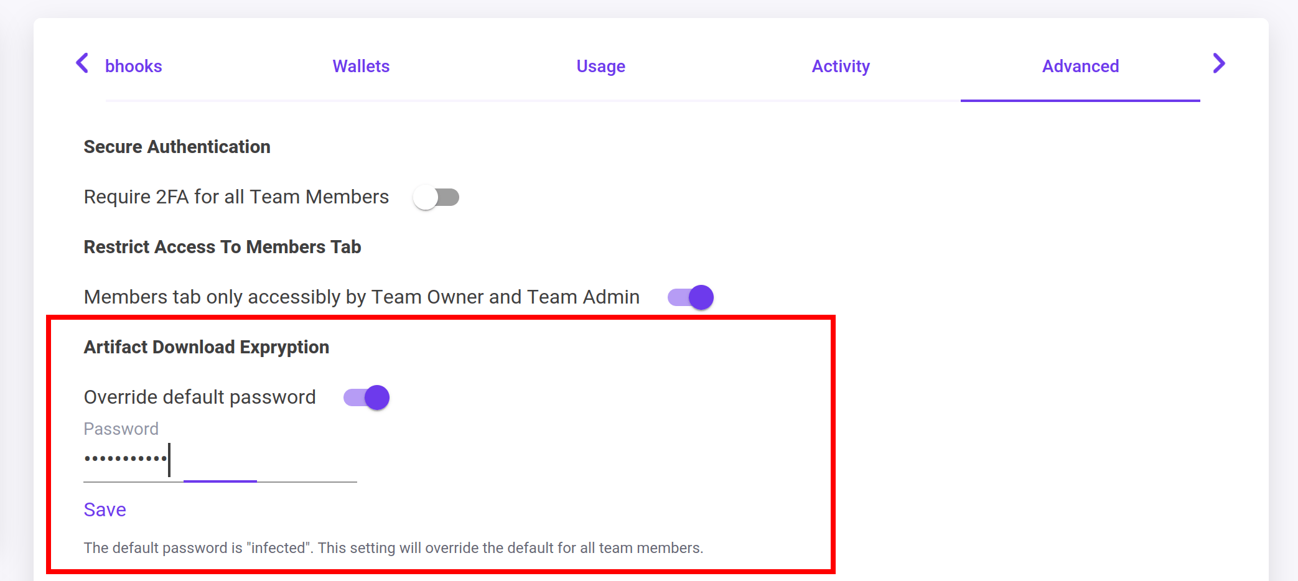The height and width of the screenshot is (581, 1298).
Task: Disable the Members tab restriction toggle
Action: click(x=691, y=297)
